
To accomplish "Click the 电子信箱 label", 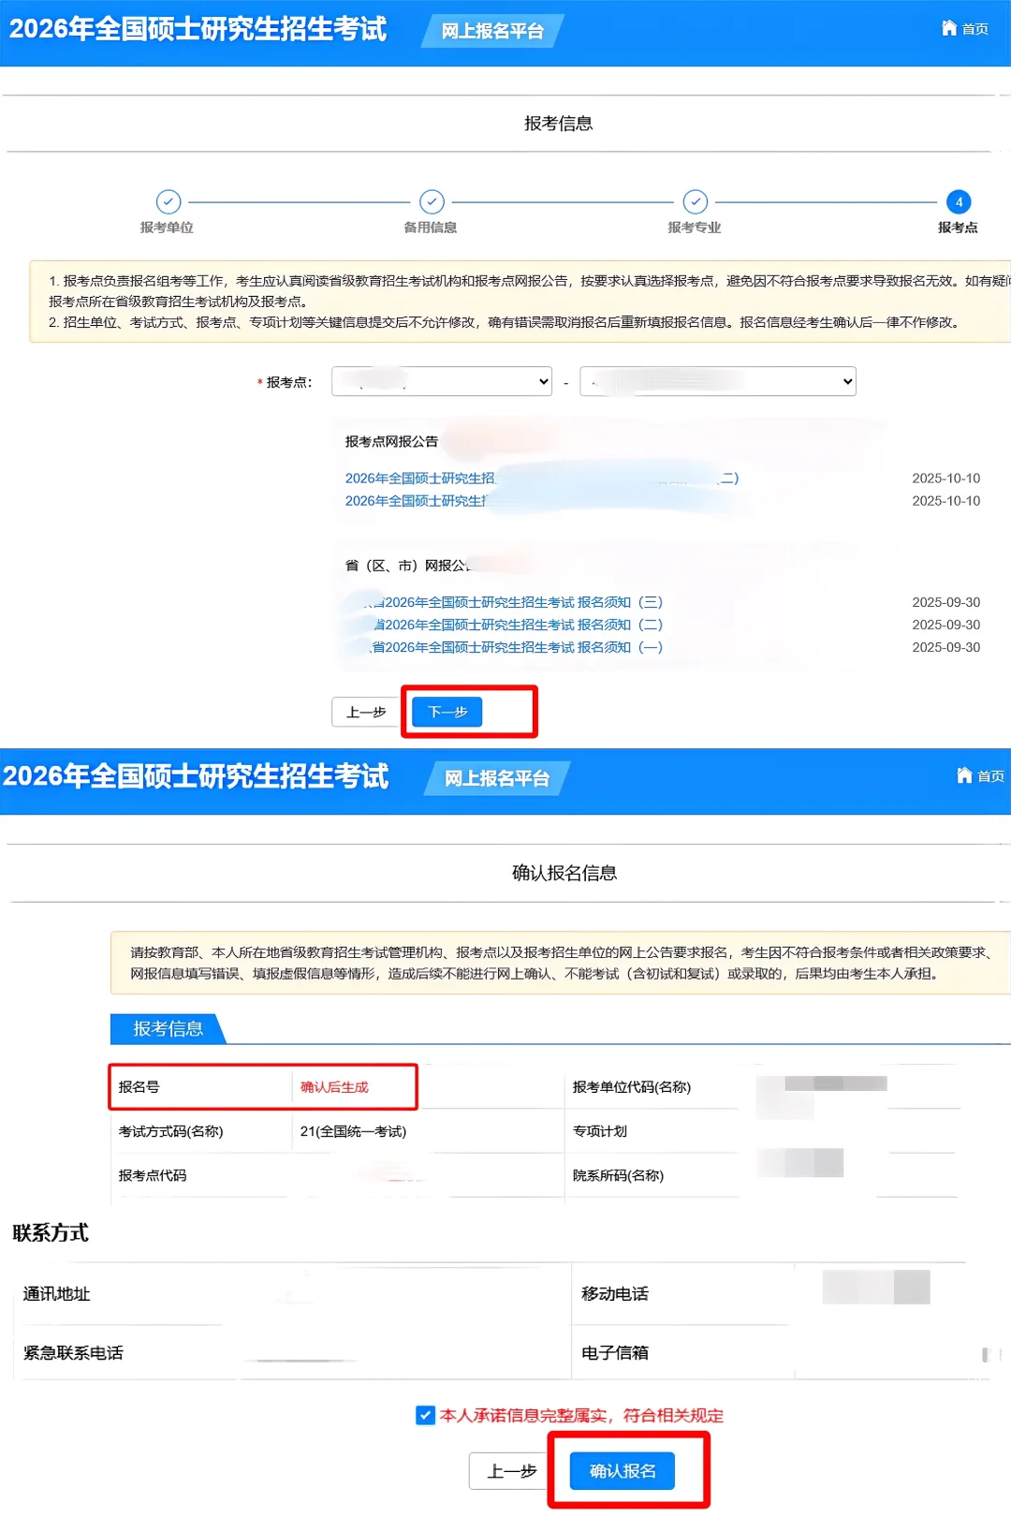I will [615, 1352].
